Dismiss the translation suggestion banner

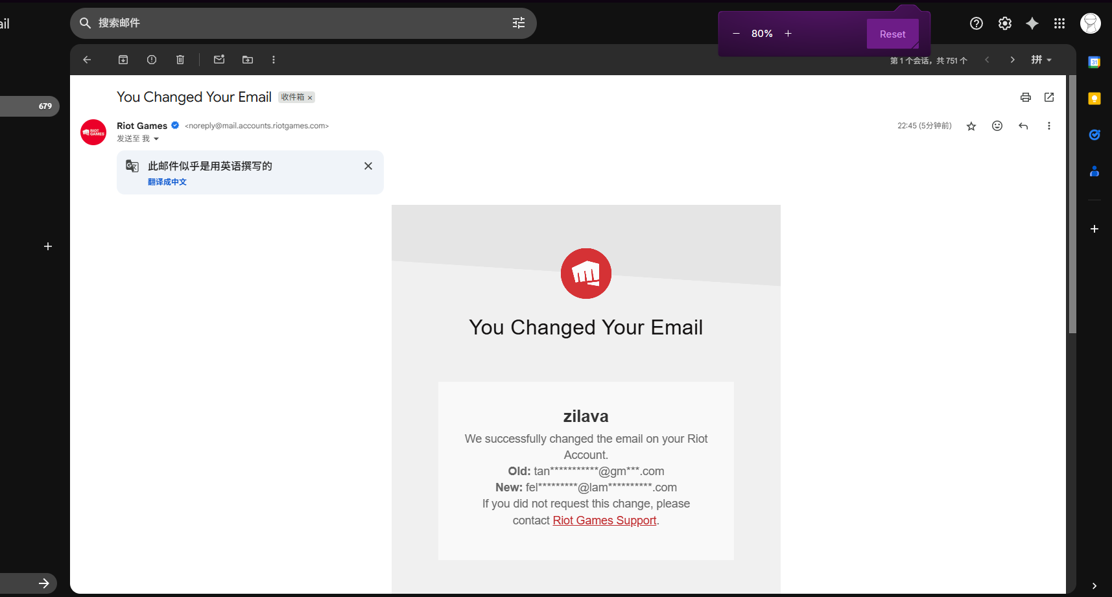(368, 166)
